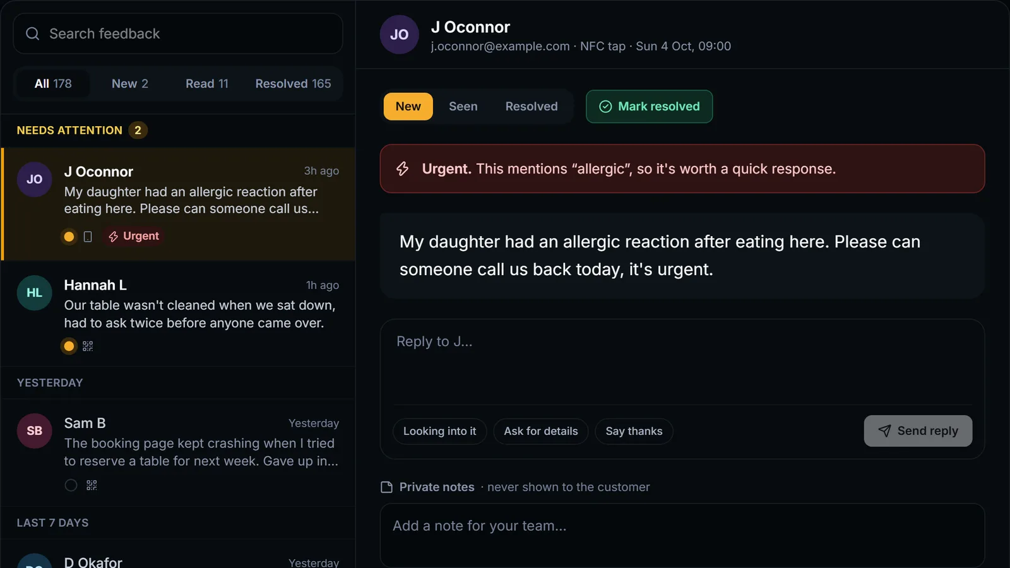Set the status to Seen
This screenshot has height=568, width=1010.
tap(463, 107)
